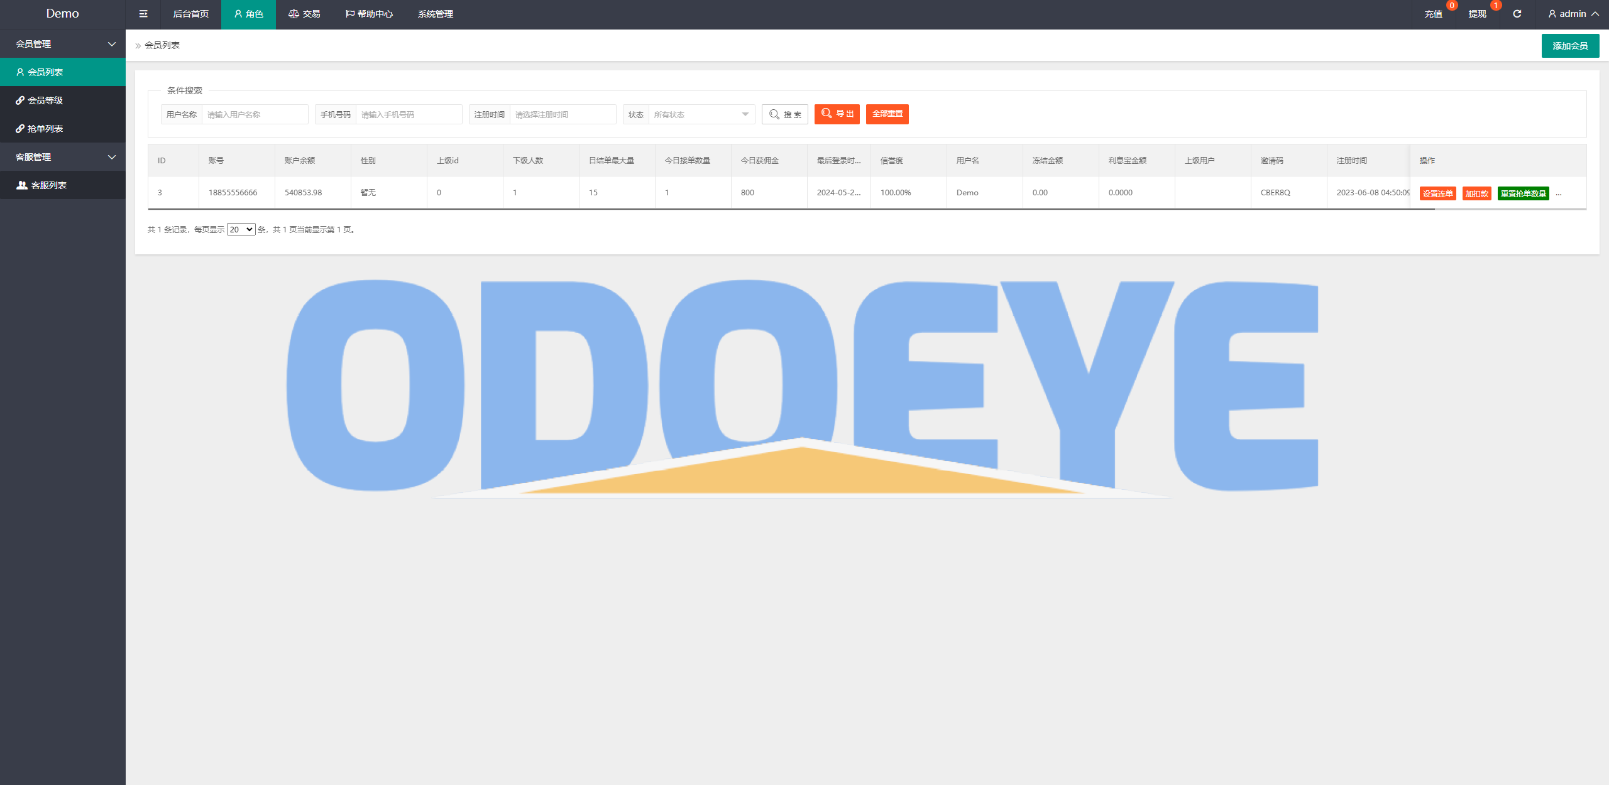Collapse the 会员管理 sidebar group
Viewport: 1609px width, 785px height.
[x=63, y=44]
